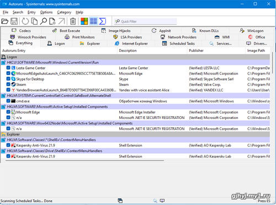Switch to the Internet Explorer tab
The image size is (276, 205).
pos(131,44)
